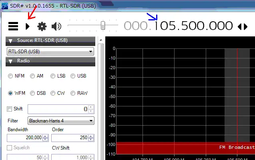255x160 pixels.
Task: Click the 500 kHz digits in frequency display
Action: (x=193, y=26)
